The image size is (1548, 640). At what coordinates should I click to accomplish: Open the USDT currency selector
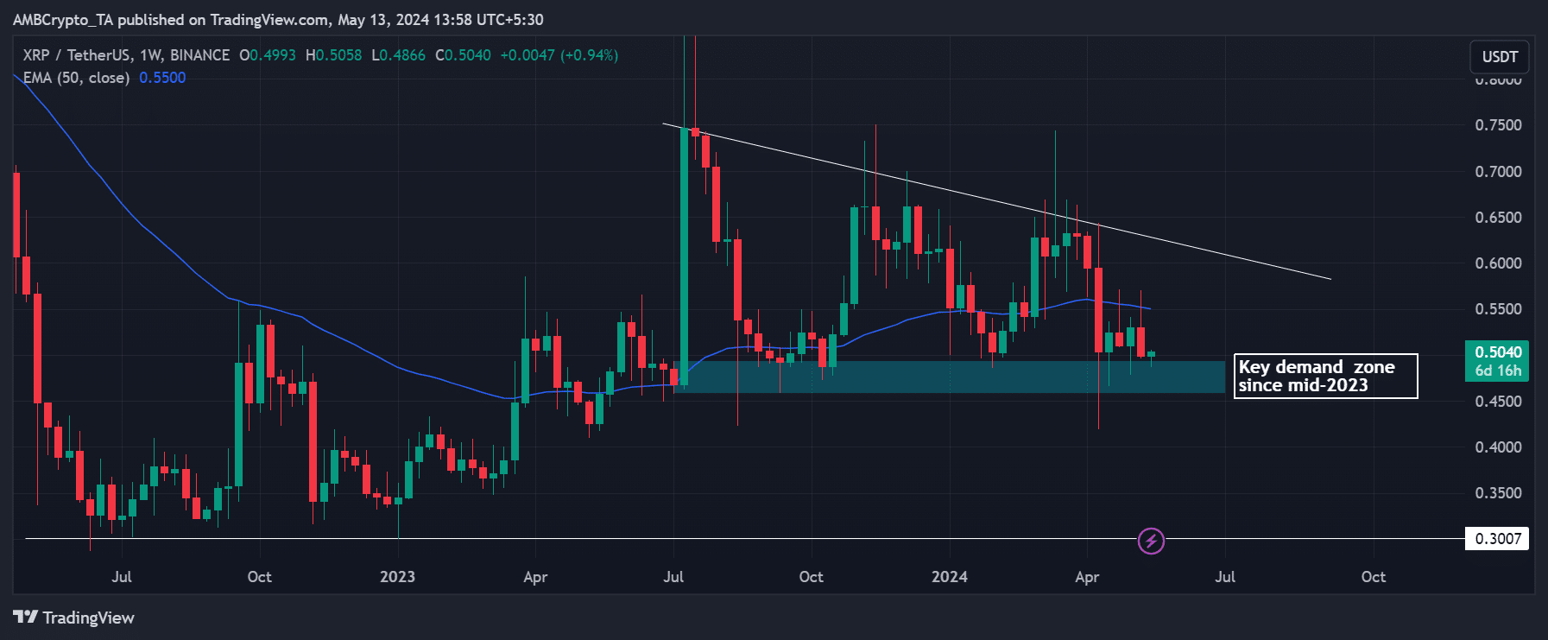coord(1500,57)
